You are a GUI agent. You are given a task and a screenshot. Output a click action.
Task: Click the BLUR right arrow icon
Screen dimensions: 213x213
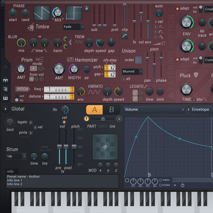pyautogui.click(x=40, y=36)
